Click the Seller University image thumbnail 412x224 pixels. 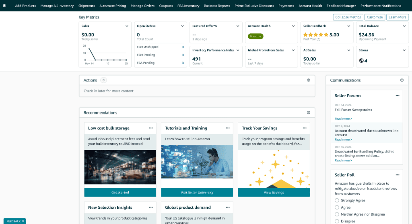pos(197,162)
